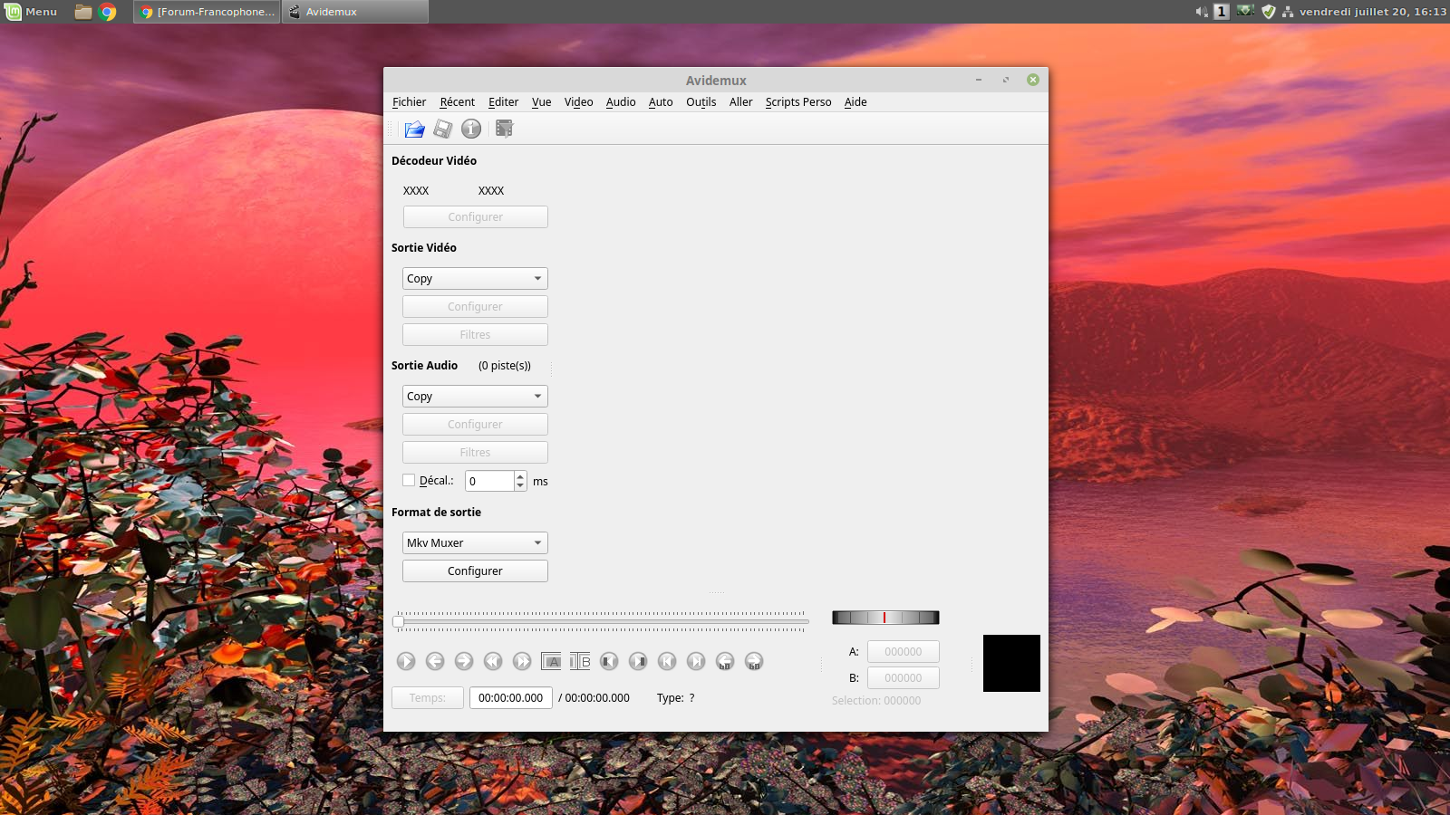Image resolution: width=1450 pixels, height=815 pixels.
Task: Click the Save video floppy icon
Action: (442, 129)
